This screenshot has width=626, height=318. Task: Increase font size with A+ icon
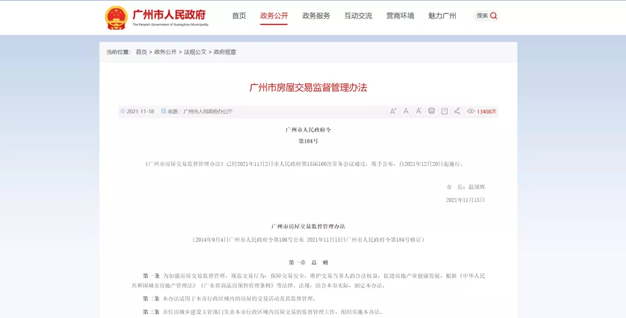point(393,111)
